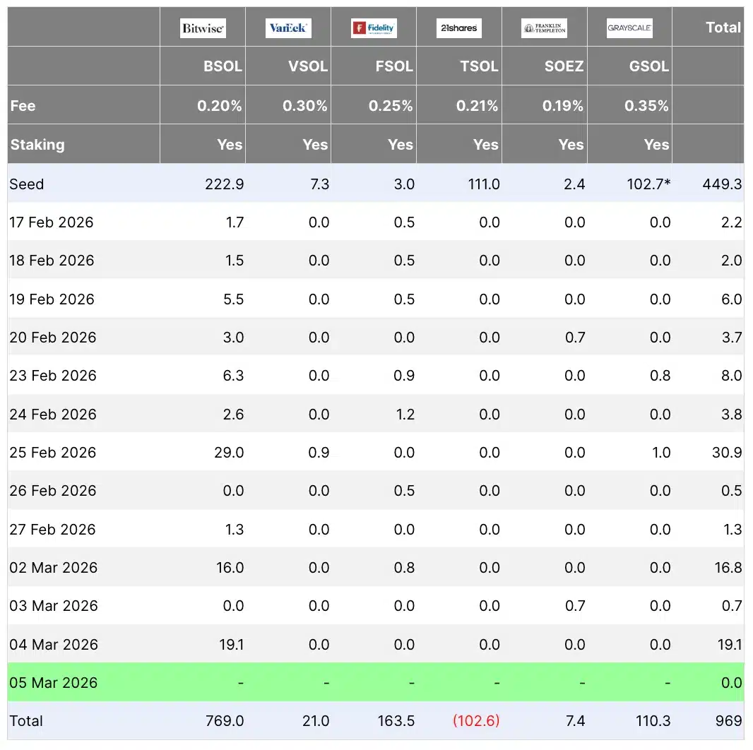The height and width of the screenshot is (750, 753).
Task: Select the Fidelity logo
Action: tap(374, 28)
